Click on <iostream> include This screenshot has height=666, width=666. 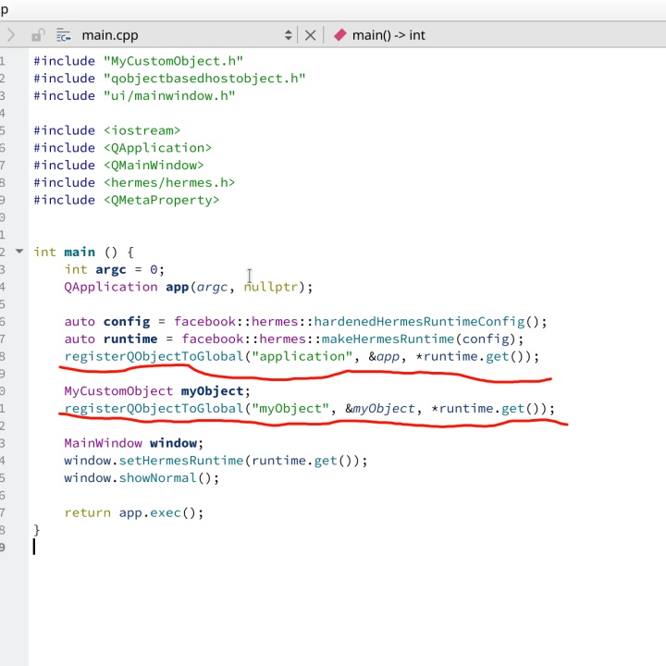142,130
